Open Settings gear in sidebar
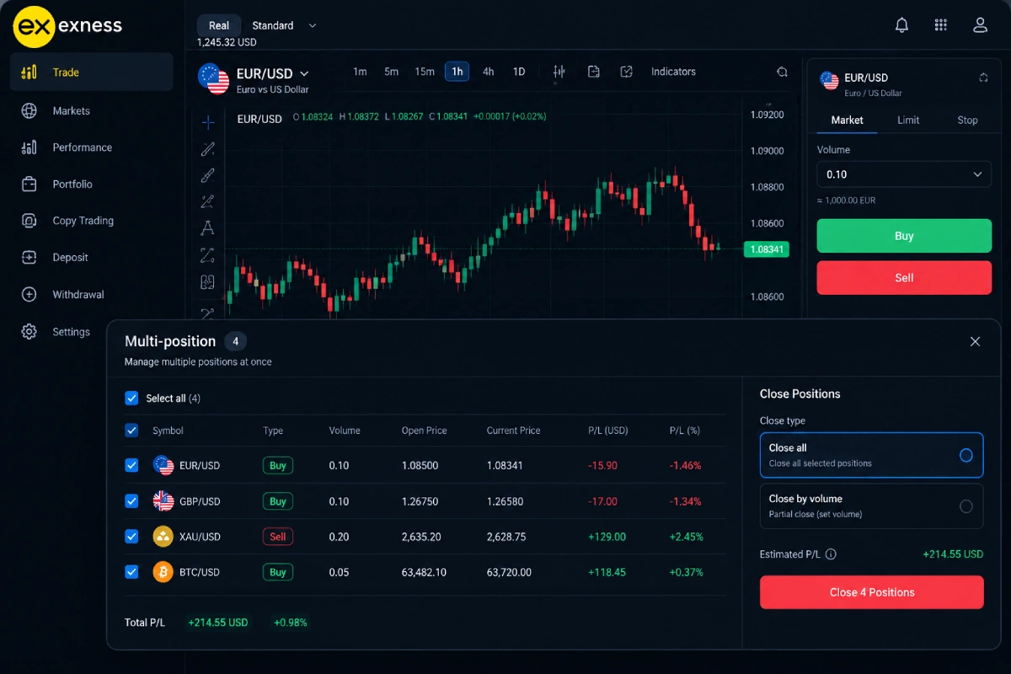 29,332
